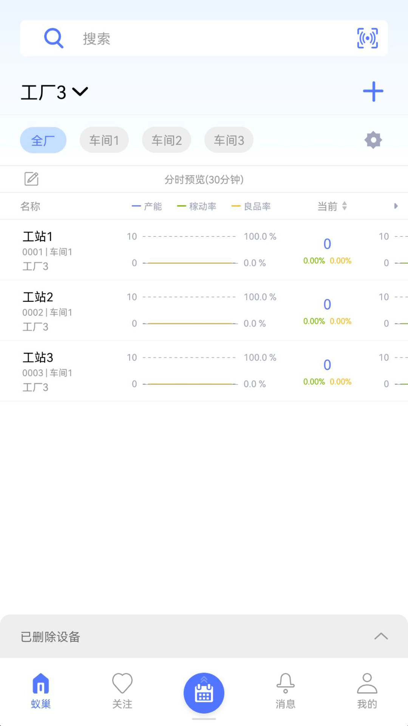Select the 车间1 filter tab
This screenshot has height=726, width=408.
(x=104, y=140)
